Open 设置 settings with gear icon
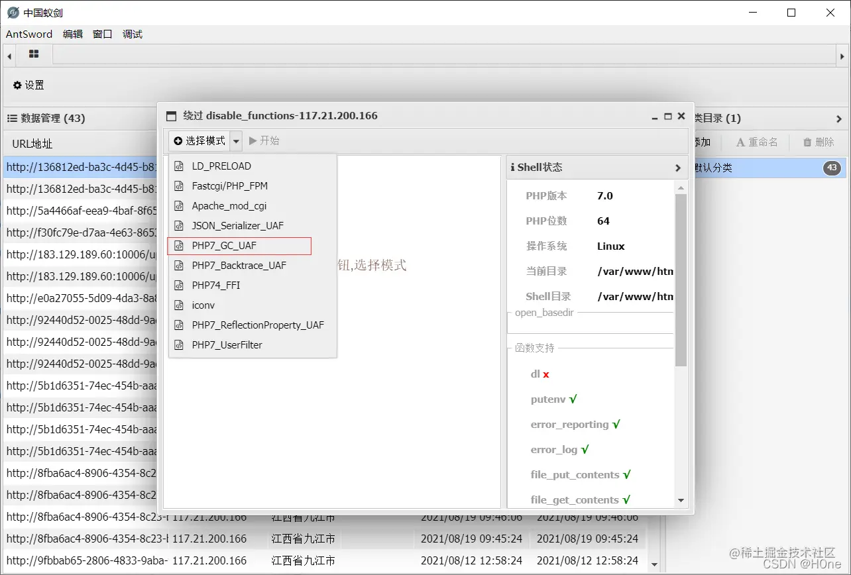Viewport: 851px width, 575px height. point(29,85)
